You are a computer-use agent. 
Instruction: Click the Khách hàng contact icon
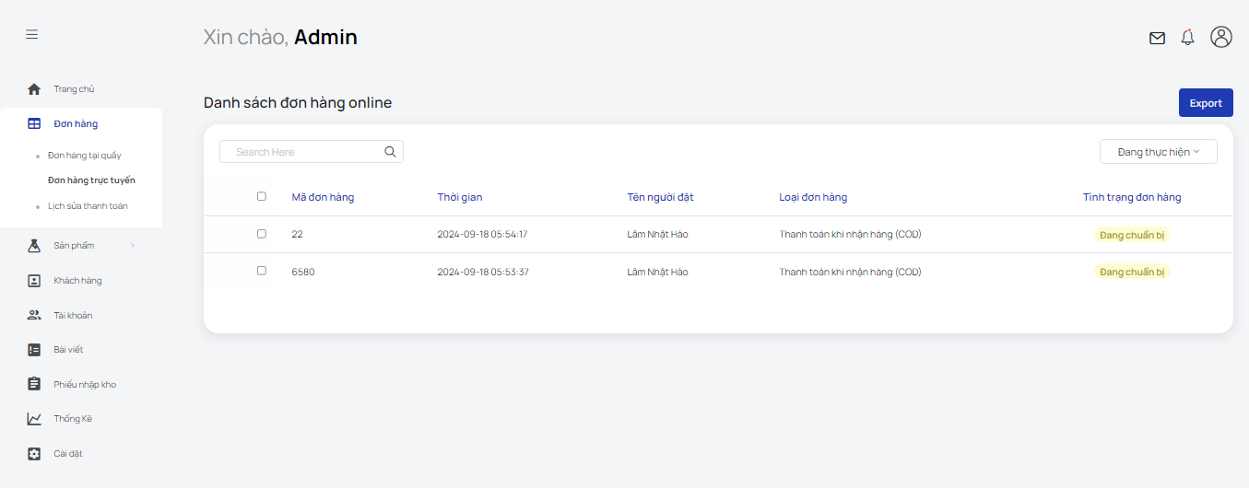[x=34, y=281]
